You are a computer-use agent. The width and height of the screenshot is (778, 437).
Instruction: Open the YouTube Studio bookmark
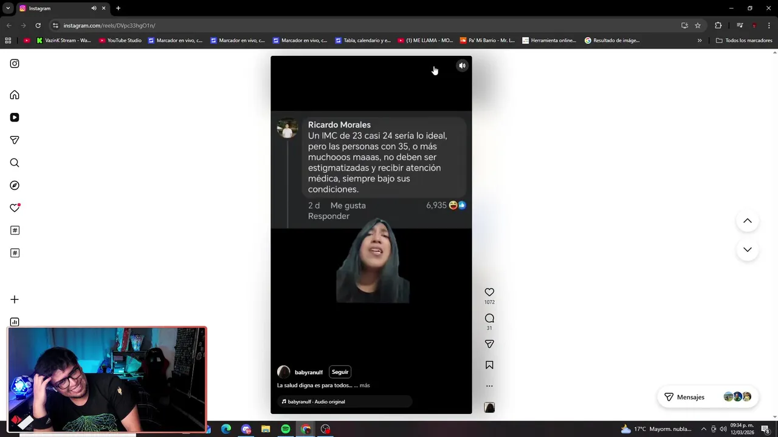(120, 41)
